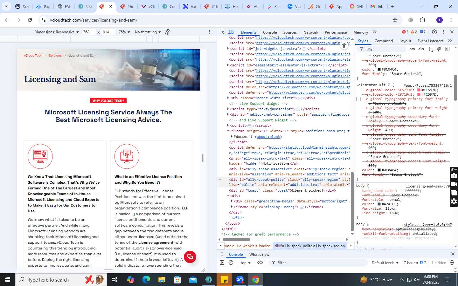The height and width of the screenshot is (286, 458).
Task: Switch to the Console panel tab
Action: pos(270,32)
